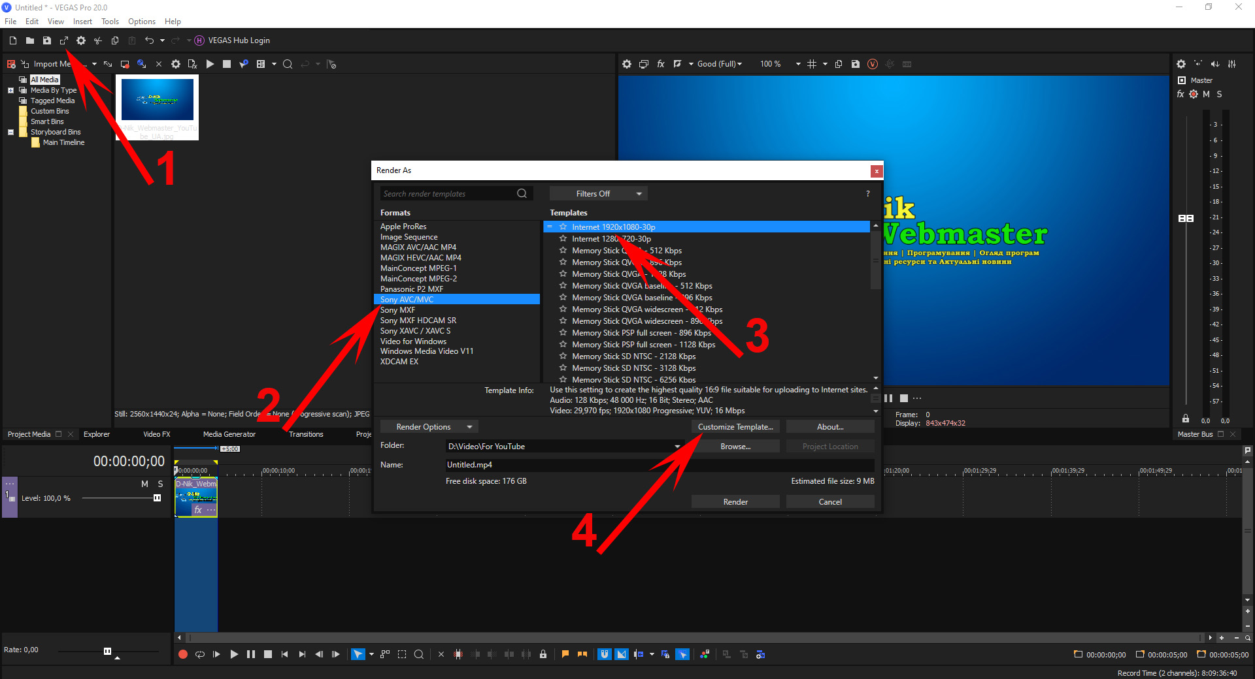Create a new project from the toolbar
The height and width of the screenshot is (679, 1255).
pyautogui.click(x=13, y=40)
